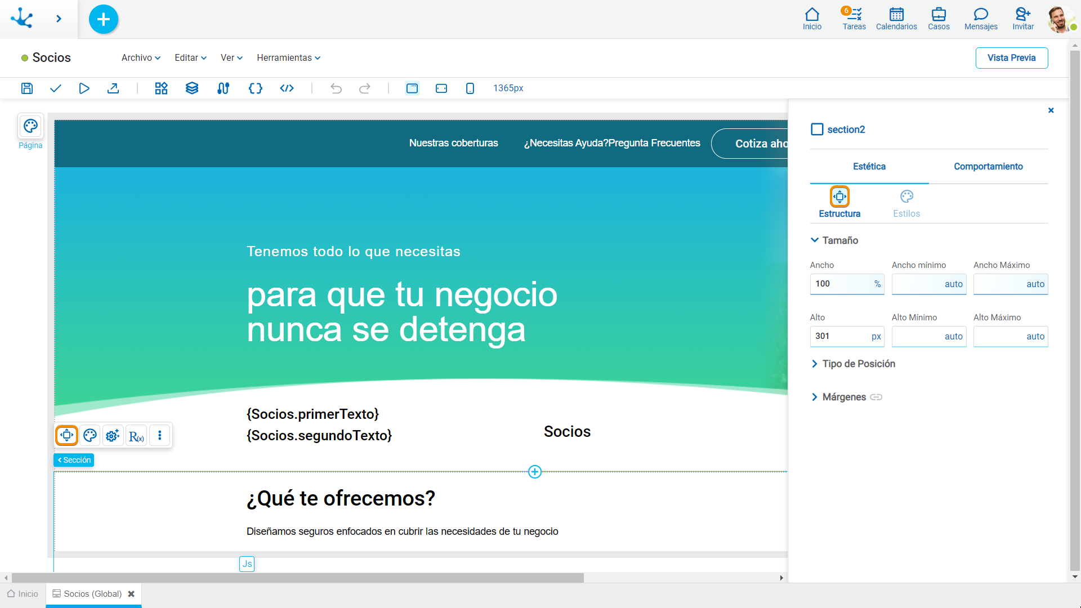Expand the Márgenes section
1081x608 pixels.
point(839,397)
